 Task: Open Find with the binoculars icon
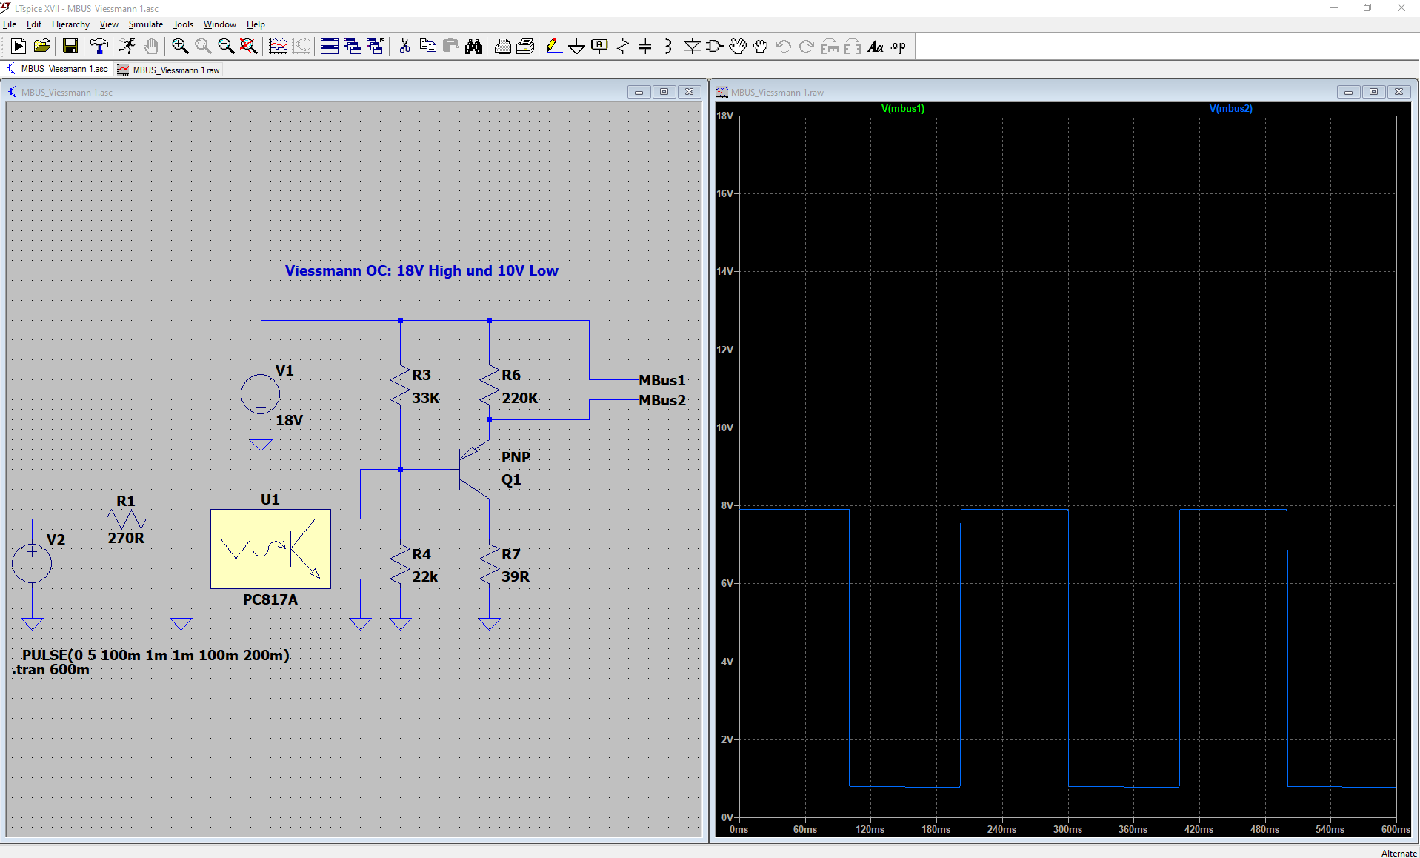473,46
